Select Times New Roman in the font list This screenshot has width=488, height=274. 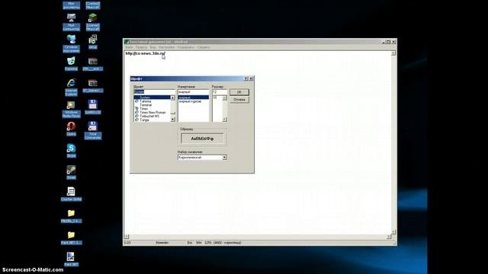coord(152,113)
